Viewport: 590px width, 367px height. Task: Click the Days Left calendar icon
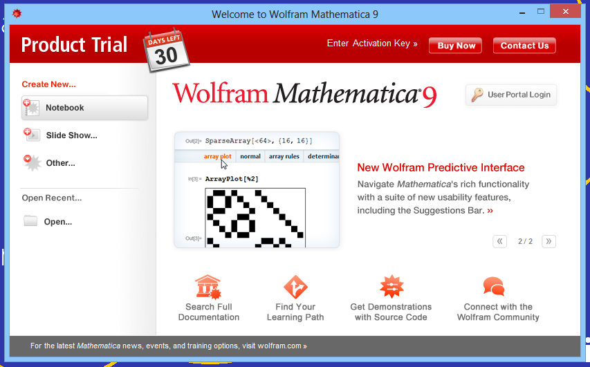(x=166, y=50)
